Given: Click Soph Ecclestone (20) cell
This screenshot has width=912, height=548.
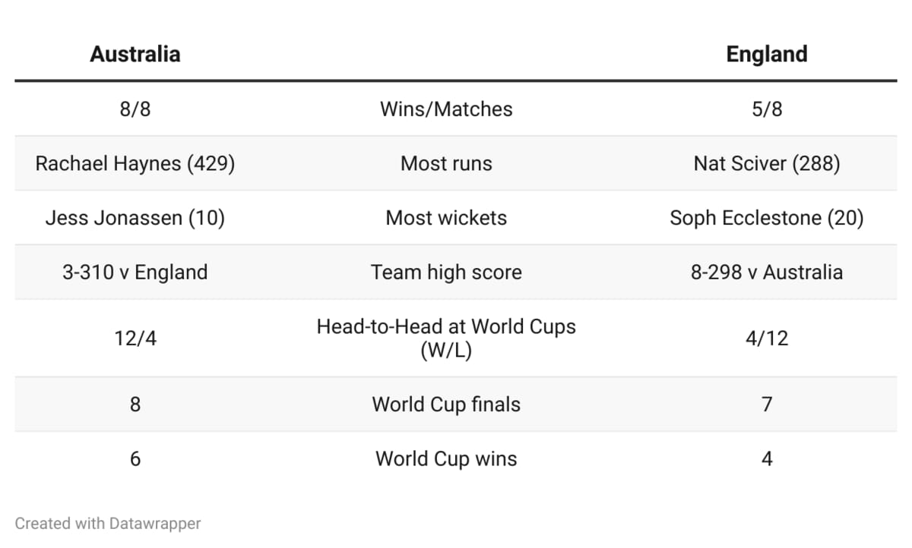Looking at the screenshot, I should [x=767, y=218].
